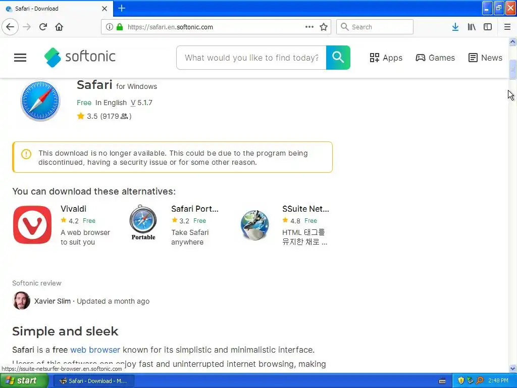Click Xavier Slim's author avatar

coord(21,301)
